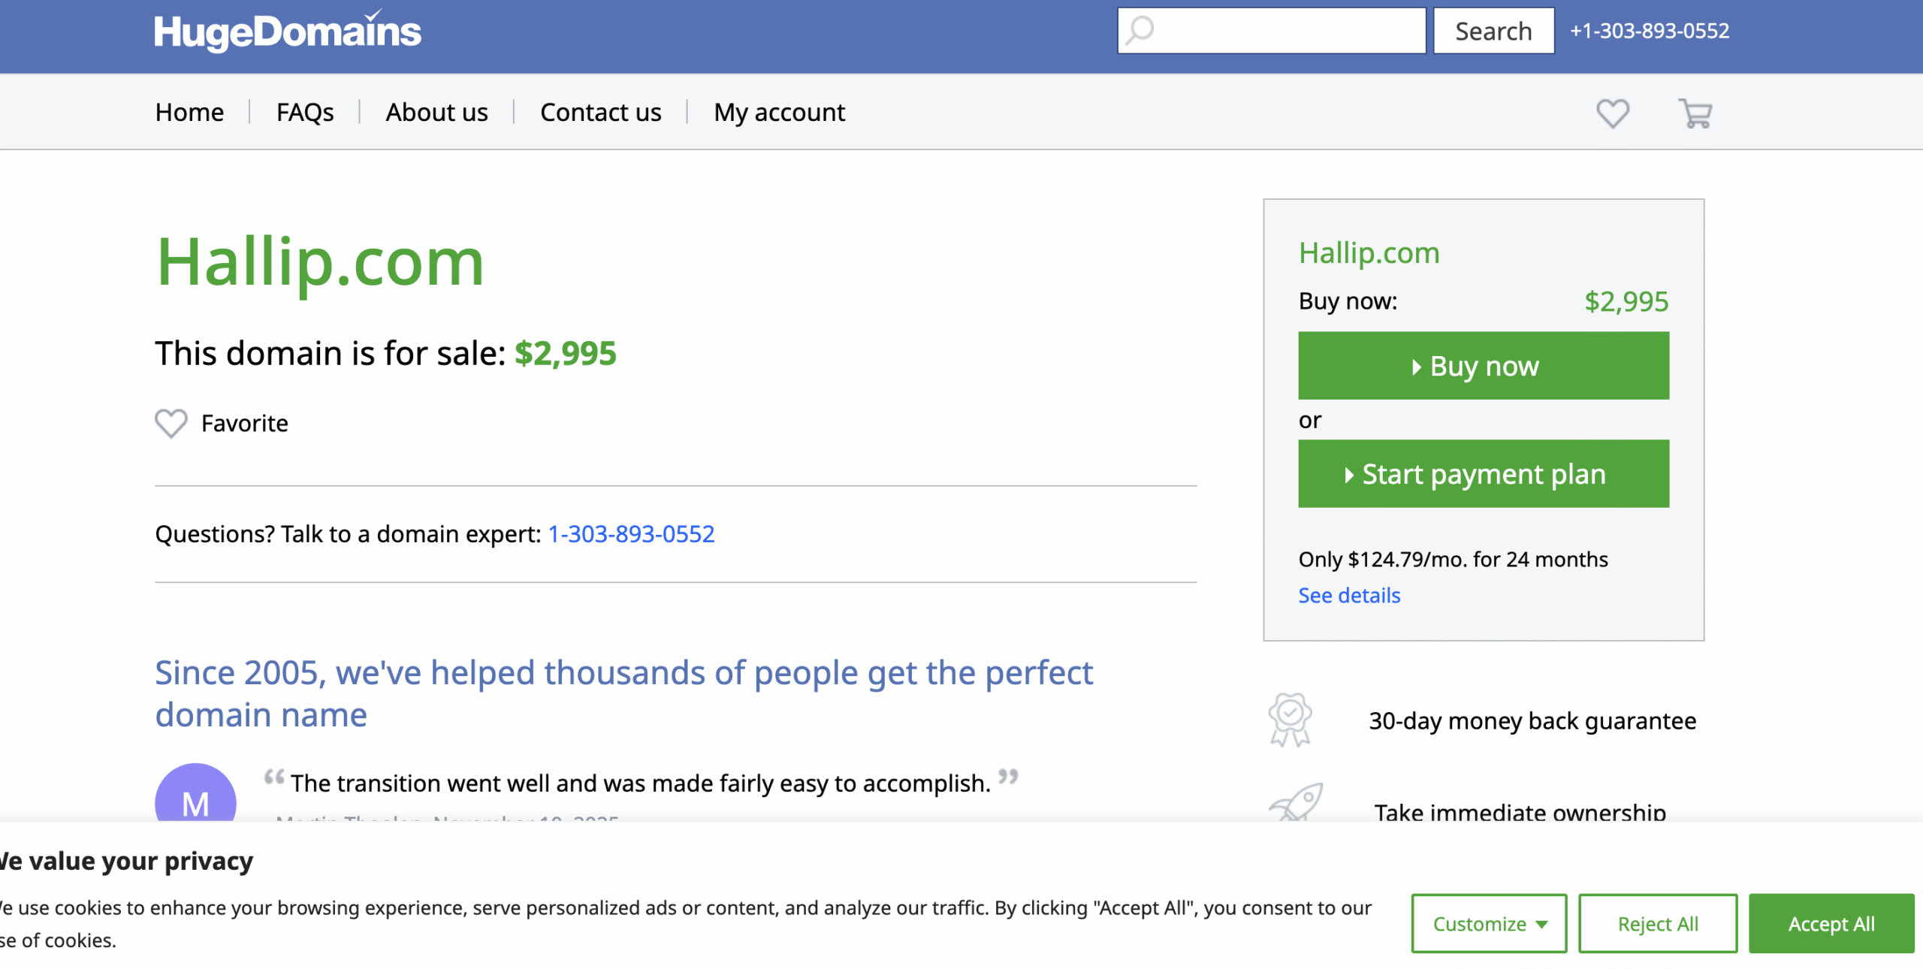
Task: Accept All cookies
Action: (x=1831, y=923)
